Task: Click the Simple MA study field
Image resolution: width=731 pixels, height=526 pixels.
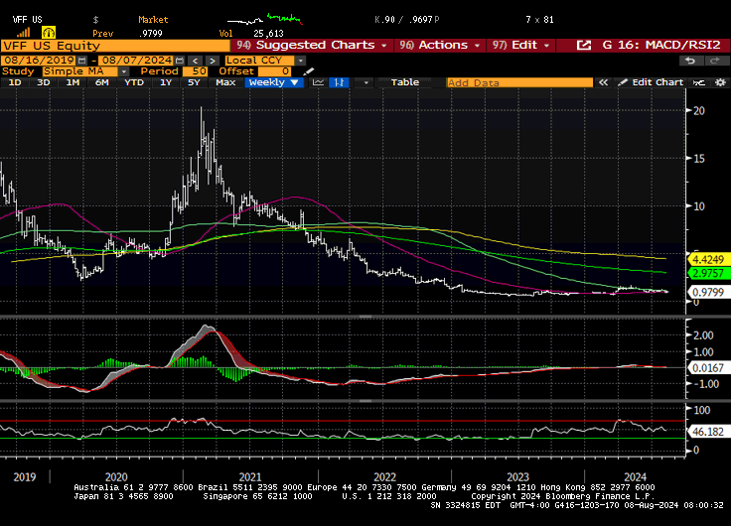Action: (79, 71)
